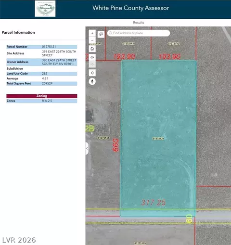Viewport: 231px width, 245px height.
Task: Select owner address 380 East 224th Street
Action: click(59, 62)
